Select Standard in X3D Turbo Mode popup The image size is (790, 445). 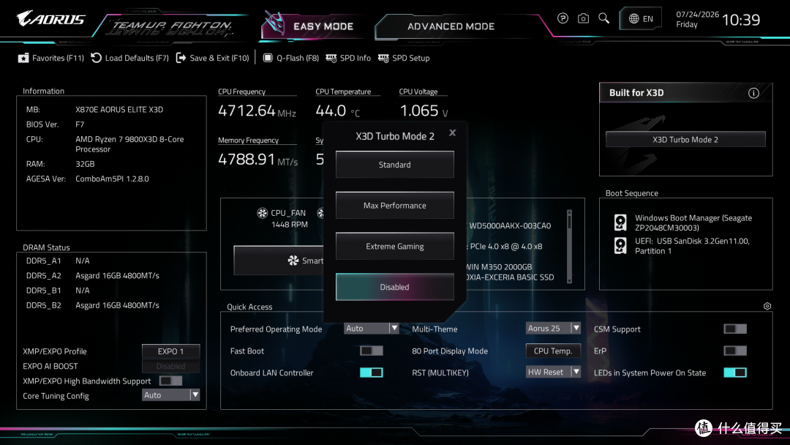click(394, 164)
